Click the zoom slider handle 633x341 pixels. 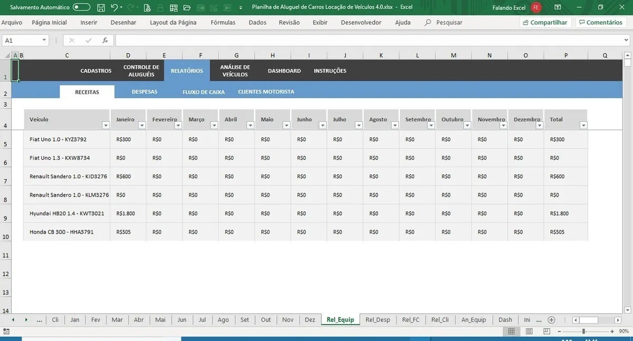[x=583, y=332]
